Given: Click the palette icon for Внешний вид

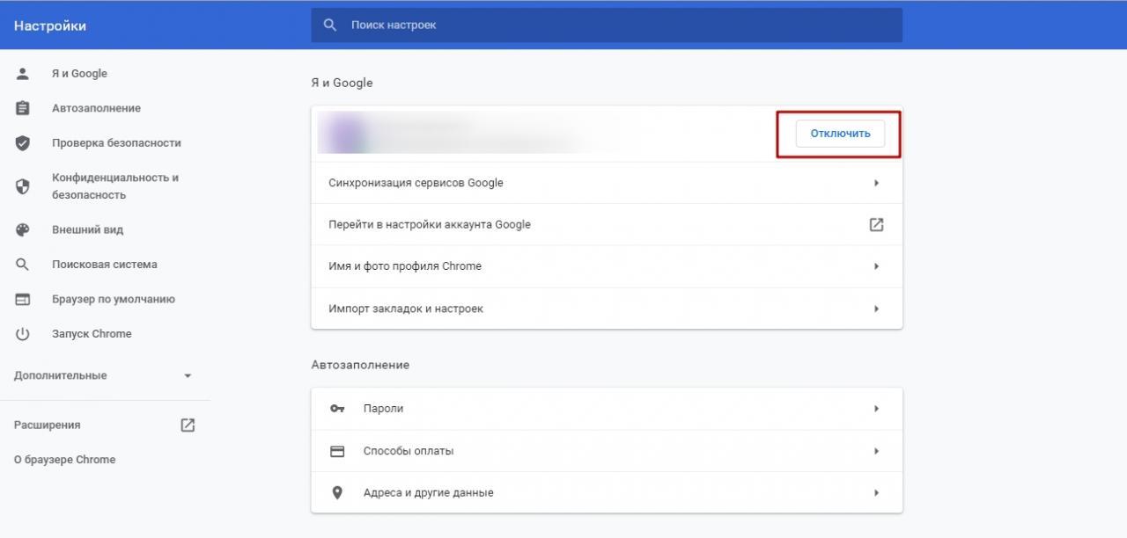Looking at the screenshot, I should click(x=23, y=229).
